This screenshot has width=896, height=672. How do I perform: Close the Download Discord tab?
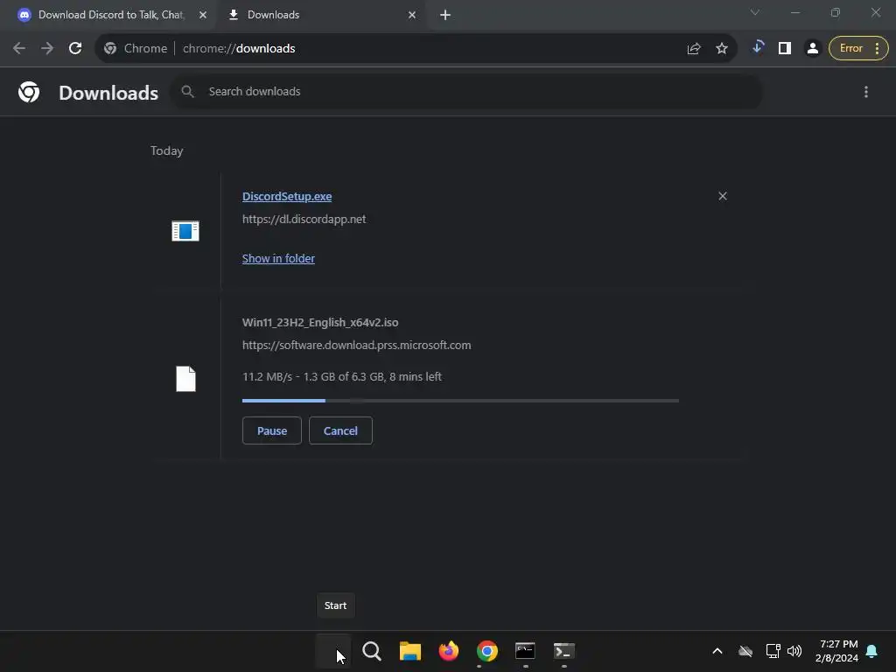203,15
